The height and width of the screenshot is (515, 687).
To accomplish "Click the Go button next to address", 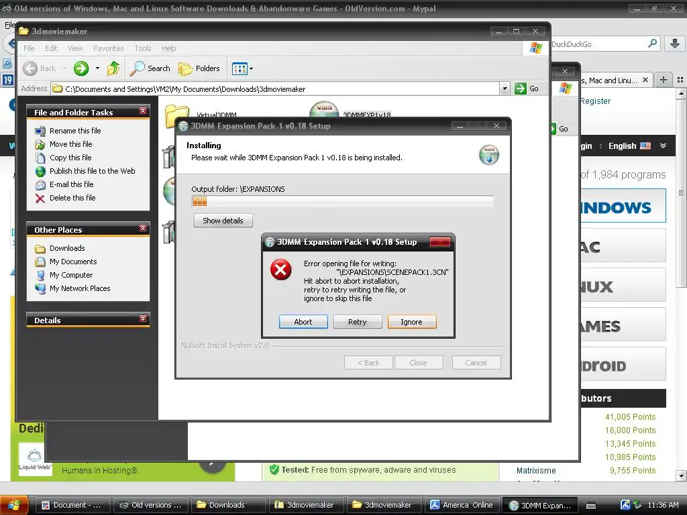I will pos(527,89).
